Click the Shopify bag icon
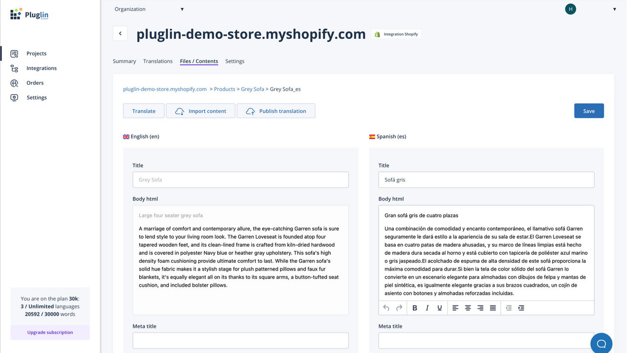The height and width of the screenshot is (353, 627). coord(377,34)
